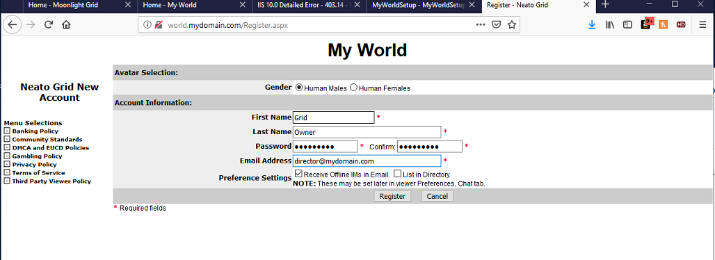Click the Neato Grid New Account heading
715x260 pixels.
click(59, 92)
